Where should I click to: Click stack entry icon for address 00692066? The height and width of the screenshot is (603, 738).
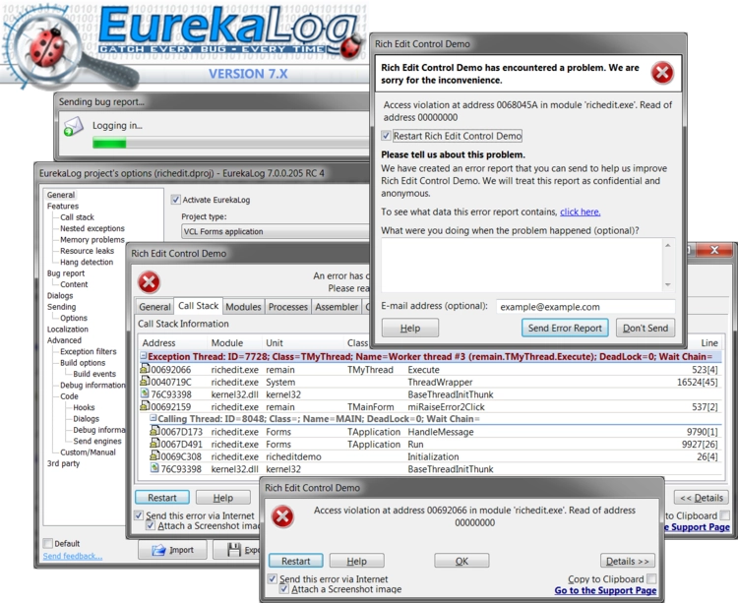[x=145, y=369]
